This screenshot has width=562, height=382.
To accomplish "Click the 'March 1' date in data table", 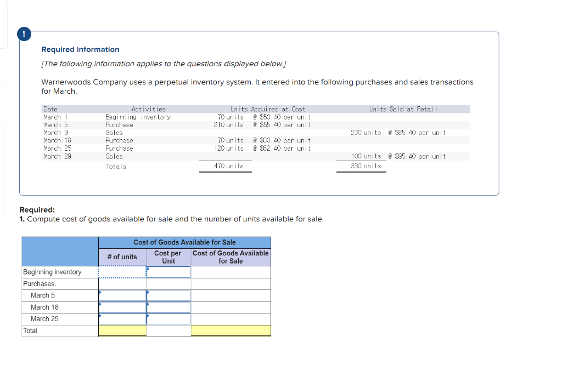I will (55, 117).
